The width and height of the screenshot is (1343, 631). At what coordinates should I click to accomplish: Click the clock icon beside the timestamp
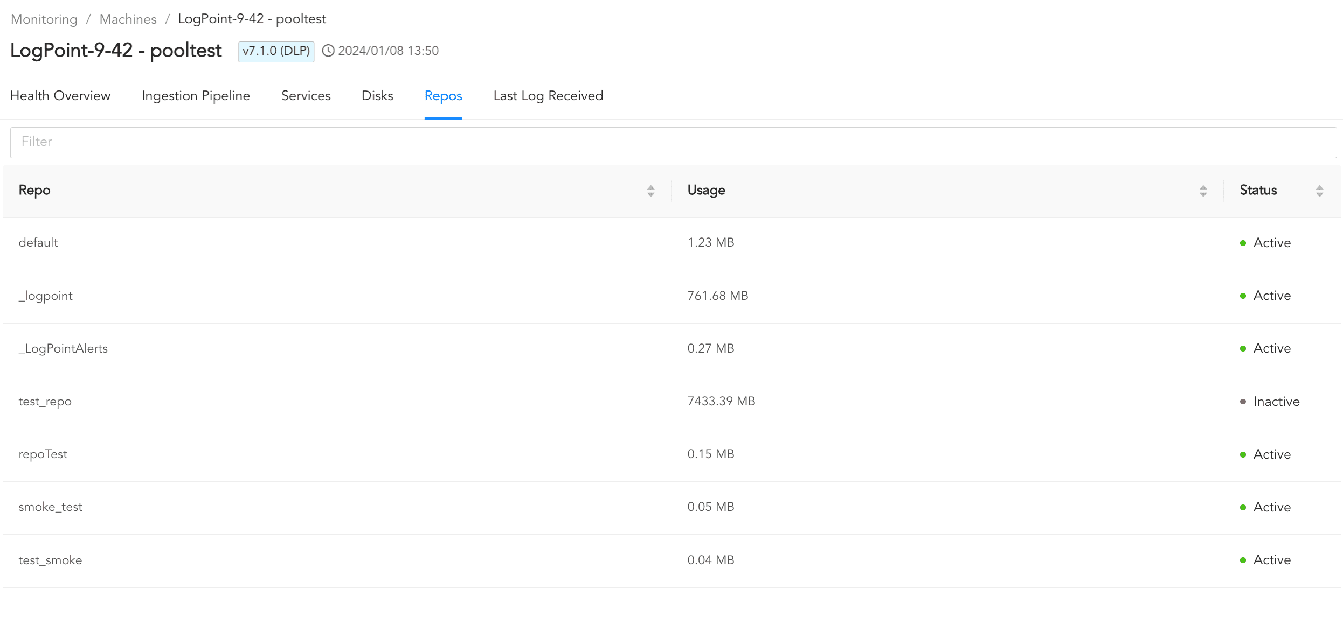point(328,51)
